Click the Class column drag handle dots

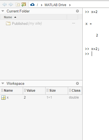click(x=70, y=90)
